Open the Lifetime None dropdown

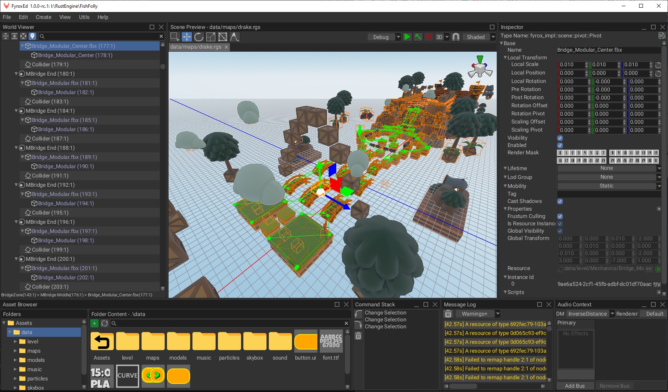609,168
